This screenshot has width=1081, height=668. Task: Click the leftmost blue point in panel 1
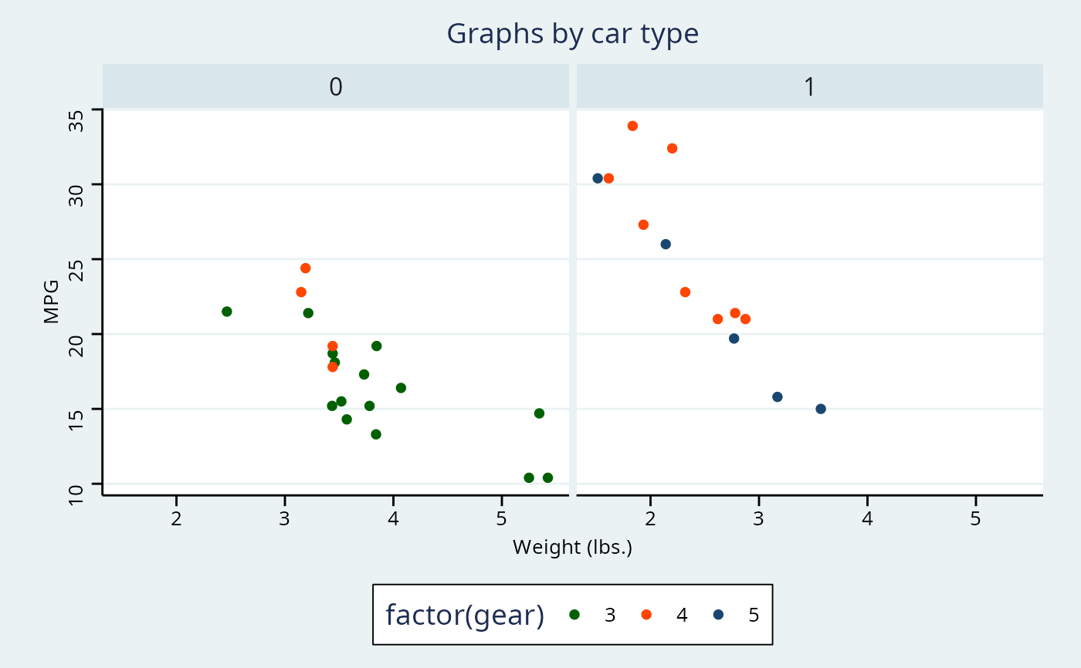598,178
